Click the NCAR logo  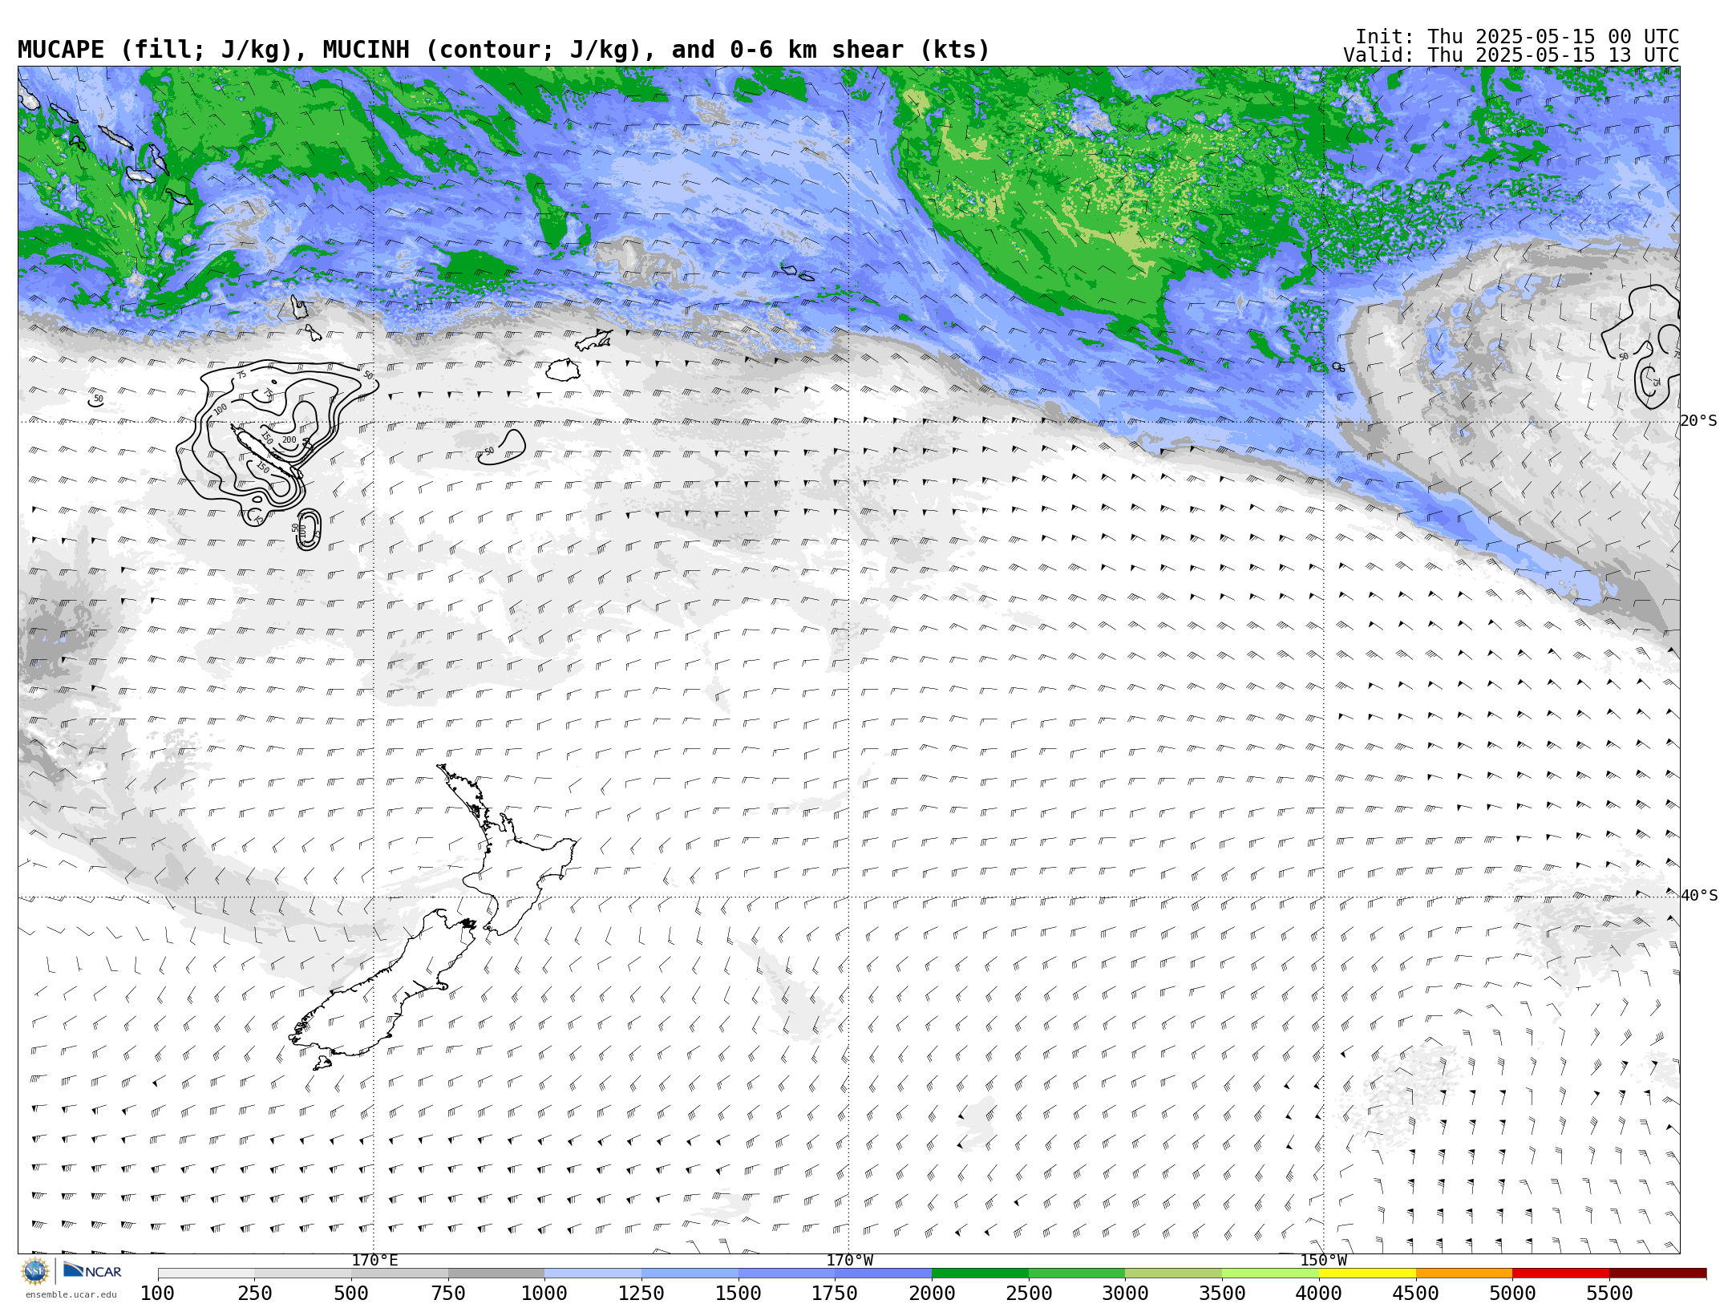(x=92, y=1271)
